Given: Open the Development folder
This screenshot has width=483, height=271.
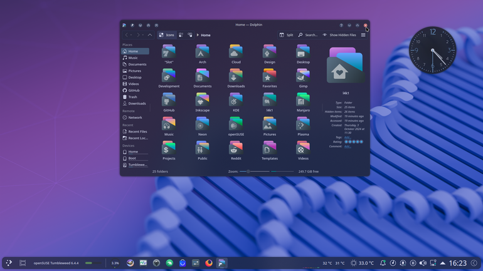Looking at the screenshot, I should point(169,78).
